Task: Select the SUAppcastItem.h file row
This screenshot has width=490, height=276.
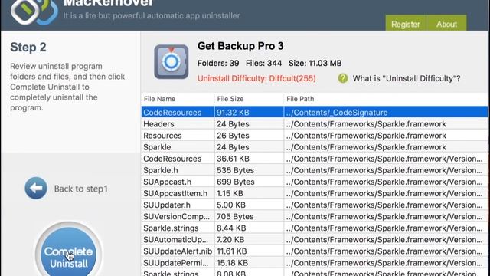Action: pos(315,193)
